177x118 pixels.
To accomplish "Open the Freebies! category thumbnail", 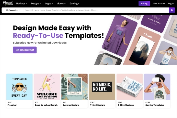I will (x=19, y=87).
